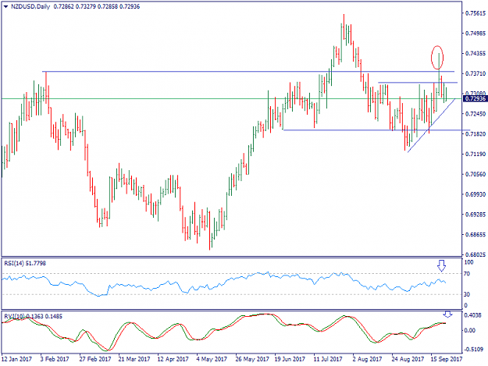The width and height of the screenshot is (488, 366).
Task: Click the 12 Jan 2017 date label
Action: tap(17, 359)
